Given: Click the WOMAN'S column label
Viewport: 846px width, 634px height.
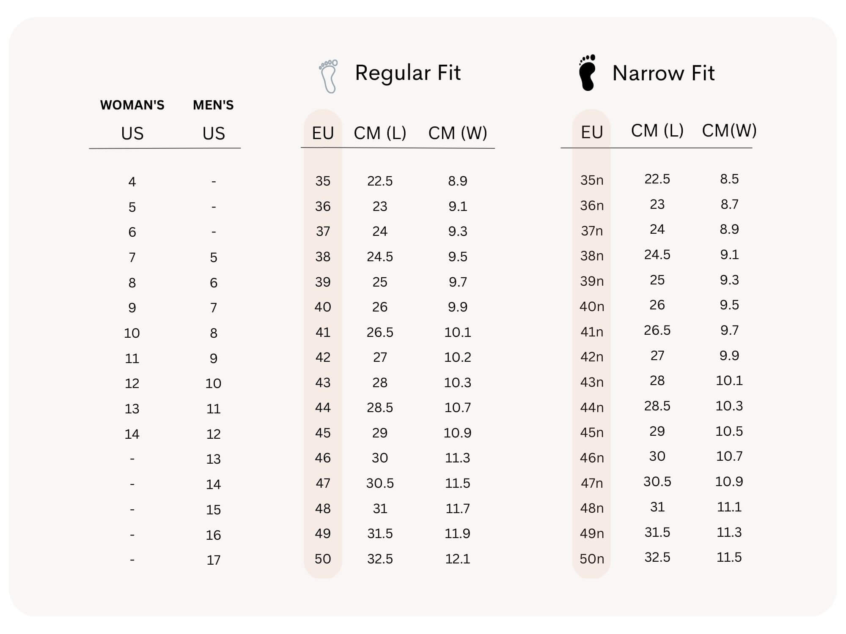Looking at the screenshot, I should click(132, 105).
